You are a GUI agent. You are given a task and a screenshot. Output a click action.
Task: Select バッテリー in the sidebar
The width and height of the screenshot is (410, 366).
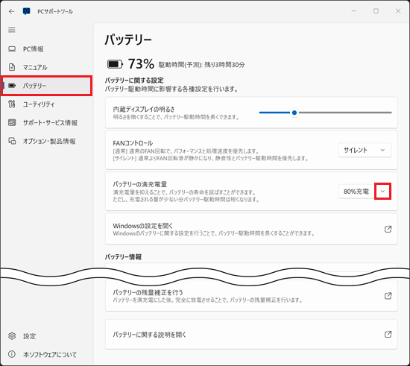point(46,86)
